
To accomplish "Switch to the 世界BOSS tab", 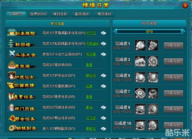I will pos(38,14).
